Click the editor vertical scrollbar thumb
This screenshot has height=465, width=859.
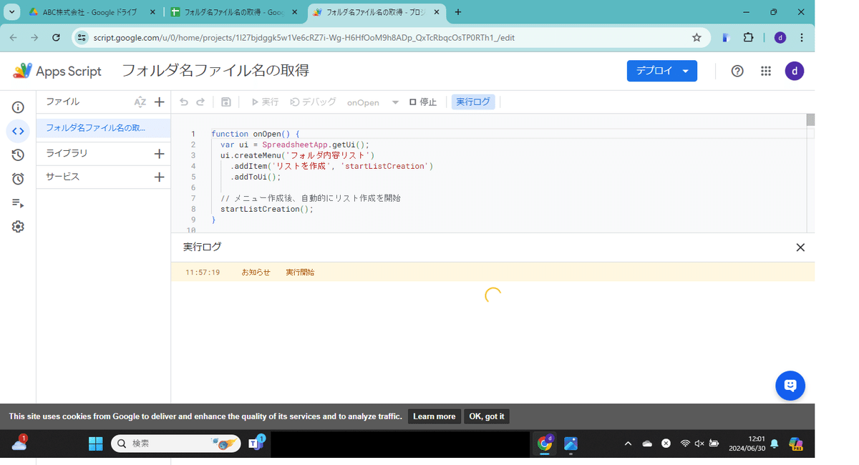click(x=810, y=119)
